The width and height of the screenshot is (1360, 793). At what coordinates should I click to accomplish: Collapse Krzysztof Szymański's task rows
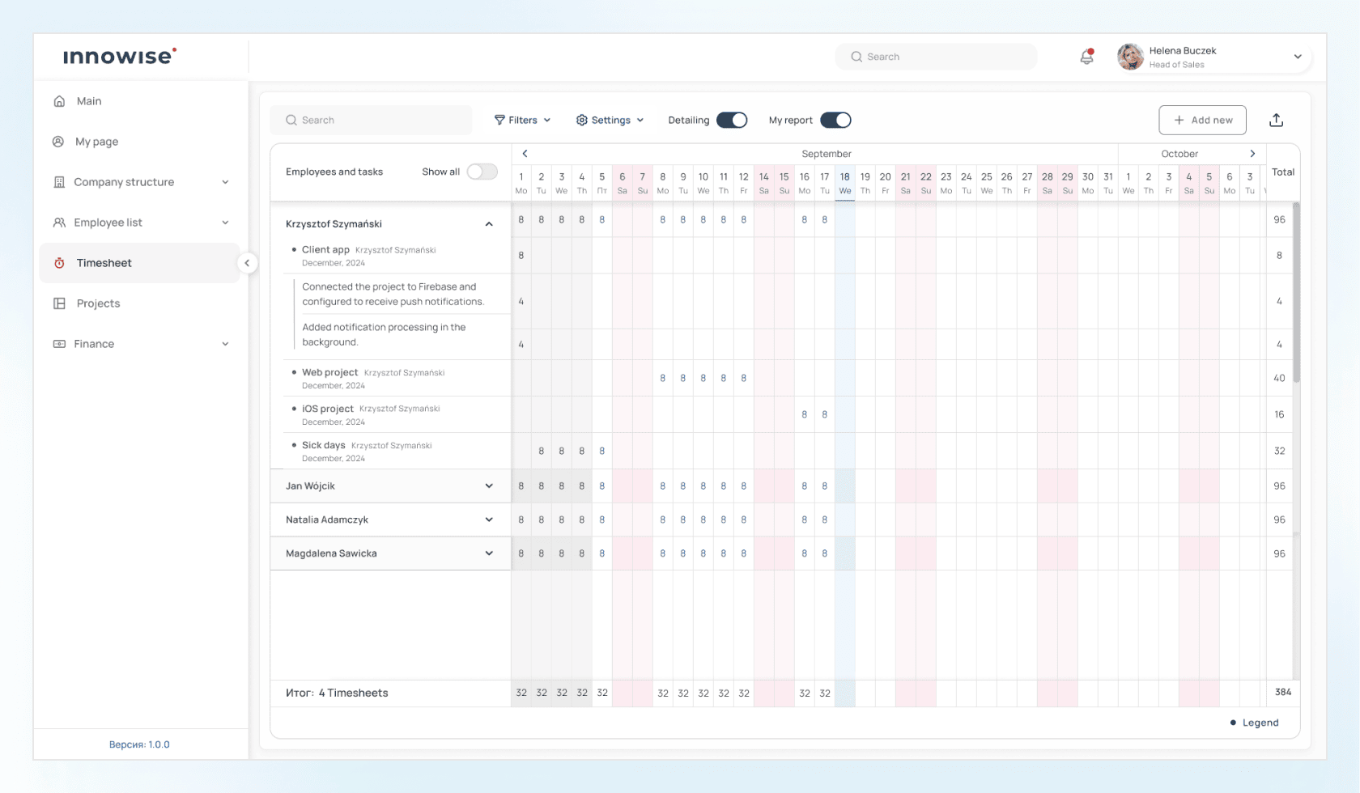tap(489, 223)
